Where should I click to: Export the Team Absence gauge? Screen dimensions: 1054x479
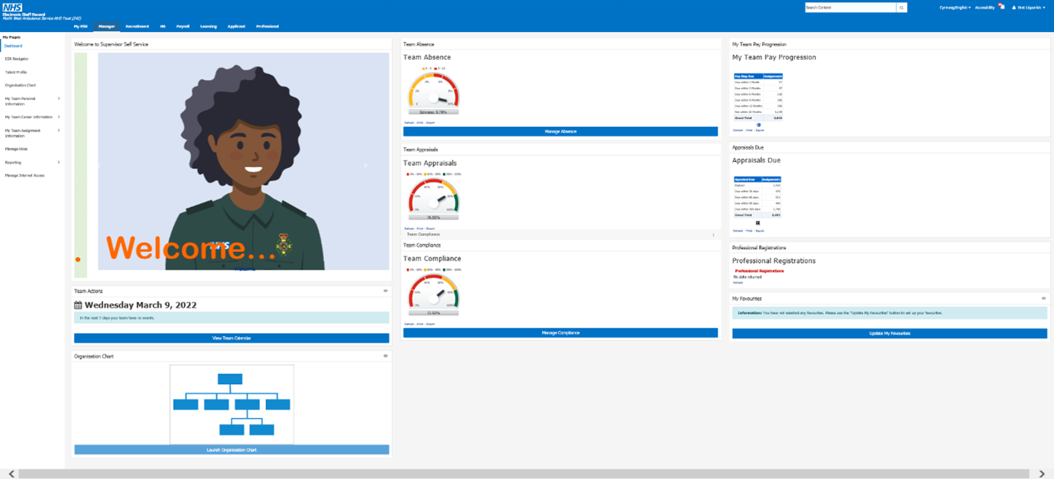pos(430,121)
